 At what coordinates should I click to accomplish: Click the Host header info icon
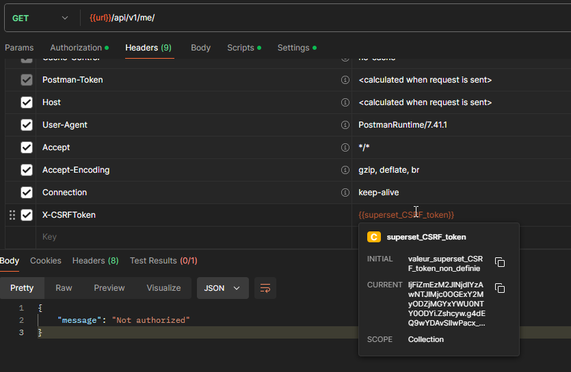[x=345, y=102]
